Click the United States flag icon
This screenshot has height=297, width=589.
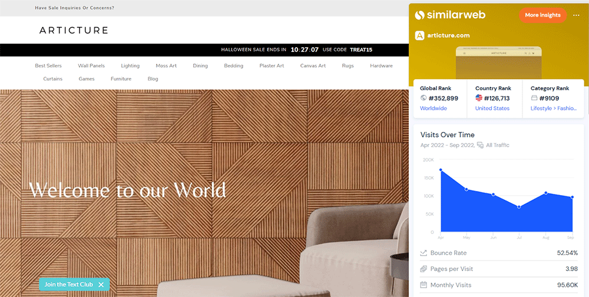(479, 98)
